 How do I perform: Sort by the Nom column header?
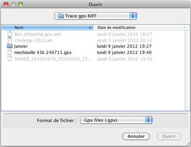47,27
